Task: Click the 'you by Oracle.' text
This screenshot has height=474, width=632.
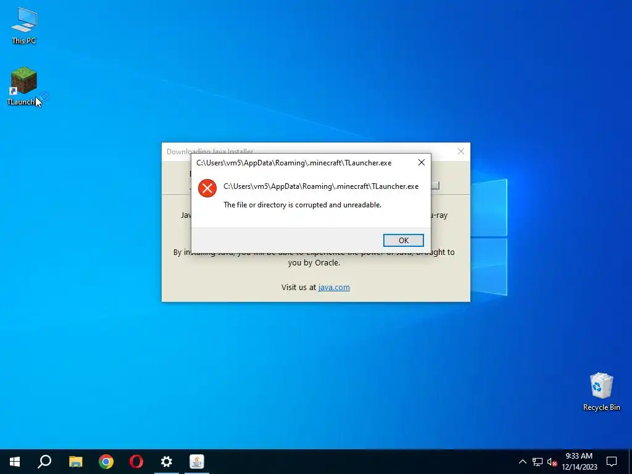Action: (314, 263)
